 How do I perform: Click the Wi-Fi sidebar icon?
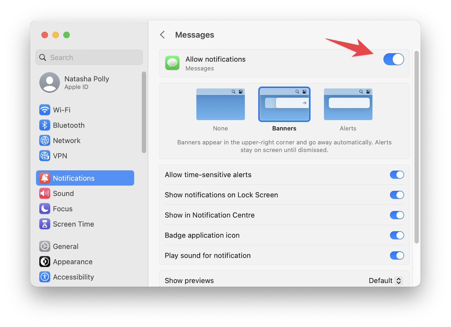pos(45,110)
